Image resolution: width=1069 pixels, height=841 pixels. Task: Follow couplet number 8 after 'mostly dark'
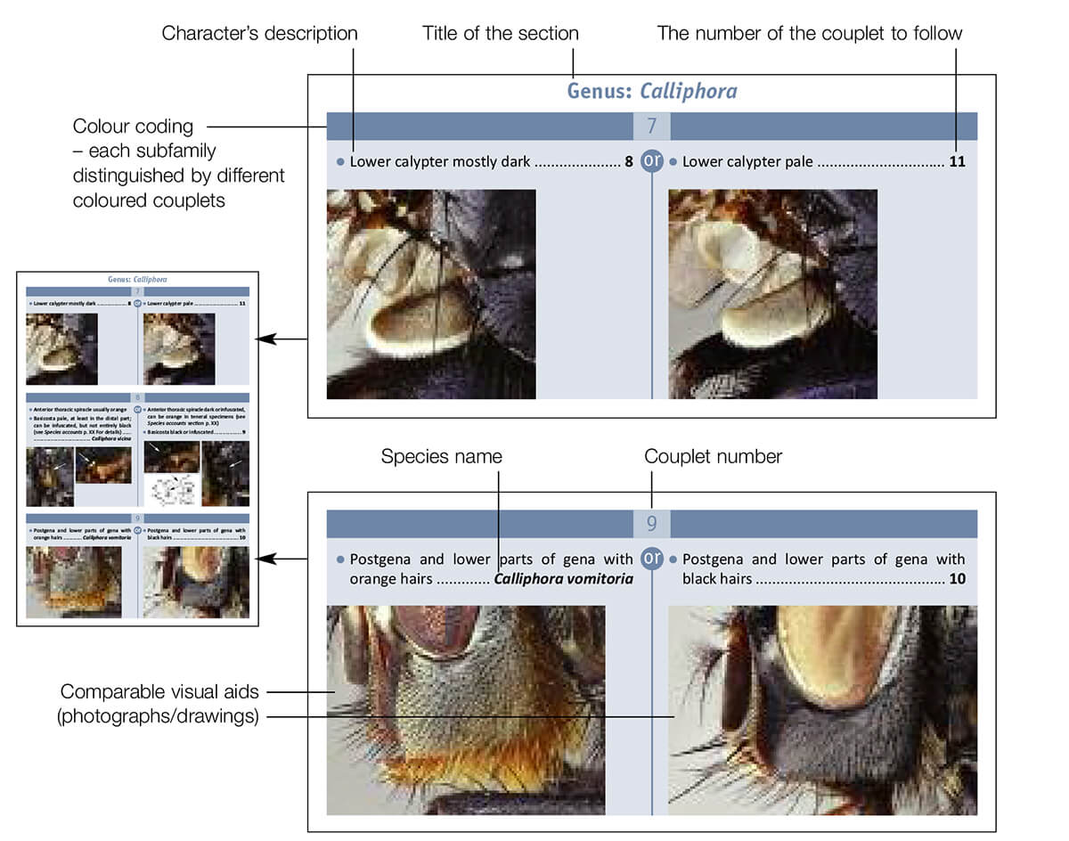[x=628, y=162]
